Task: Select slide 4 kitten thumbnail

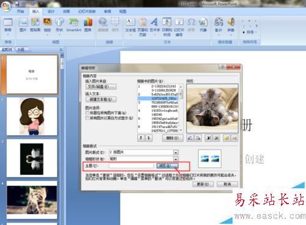Action: coord(32,200)
